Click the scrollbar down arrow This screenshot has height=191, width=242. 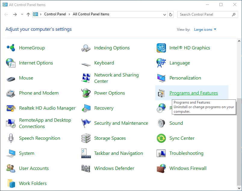pos(239,188)
